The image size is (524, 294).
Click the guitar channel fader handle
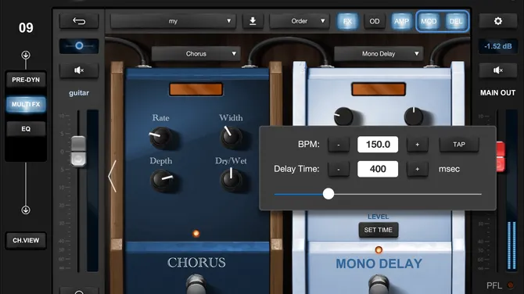pos(78,151)
